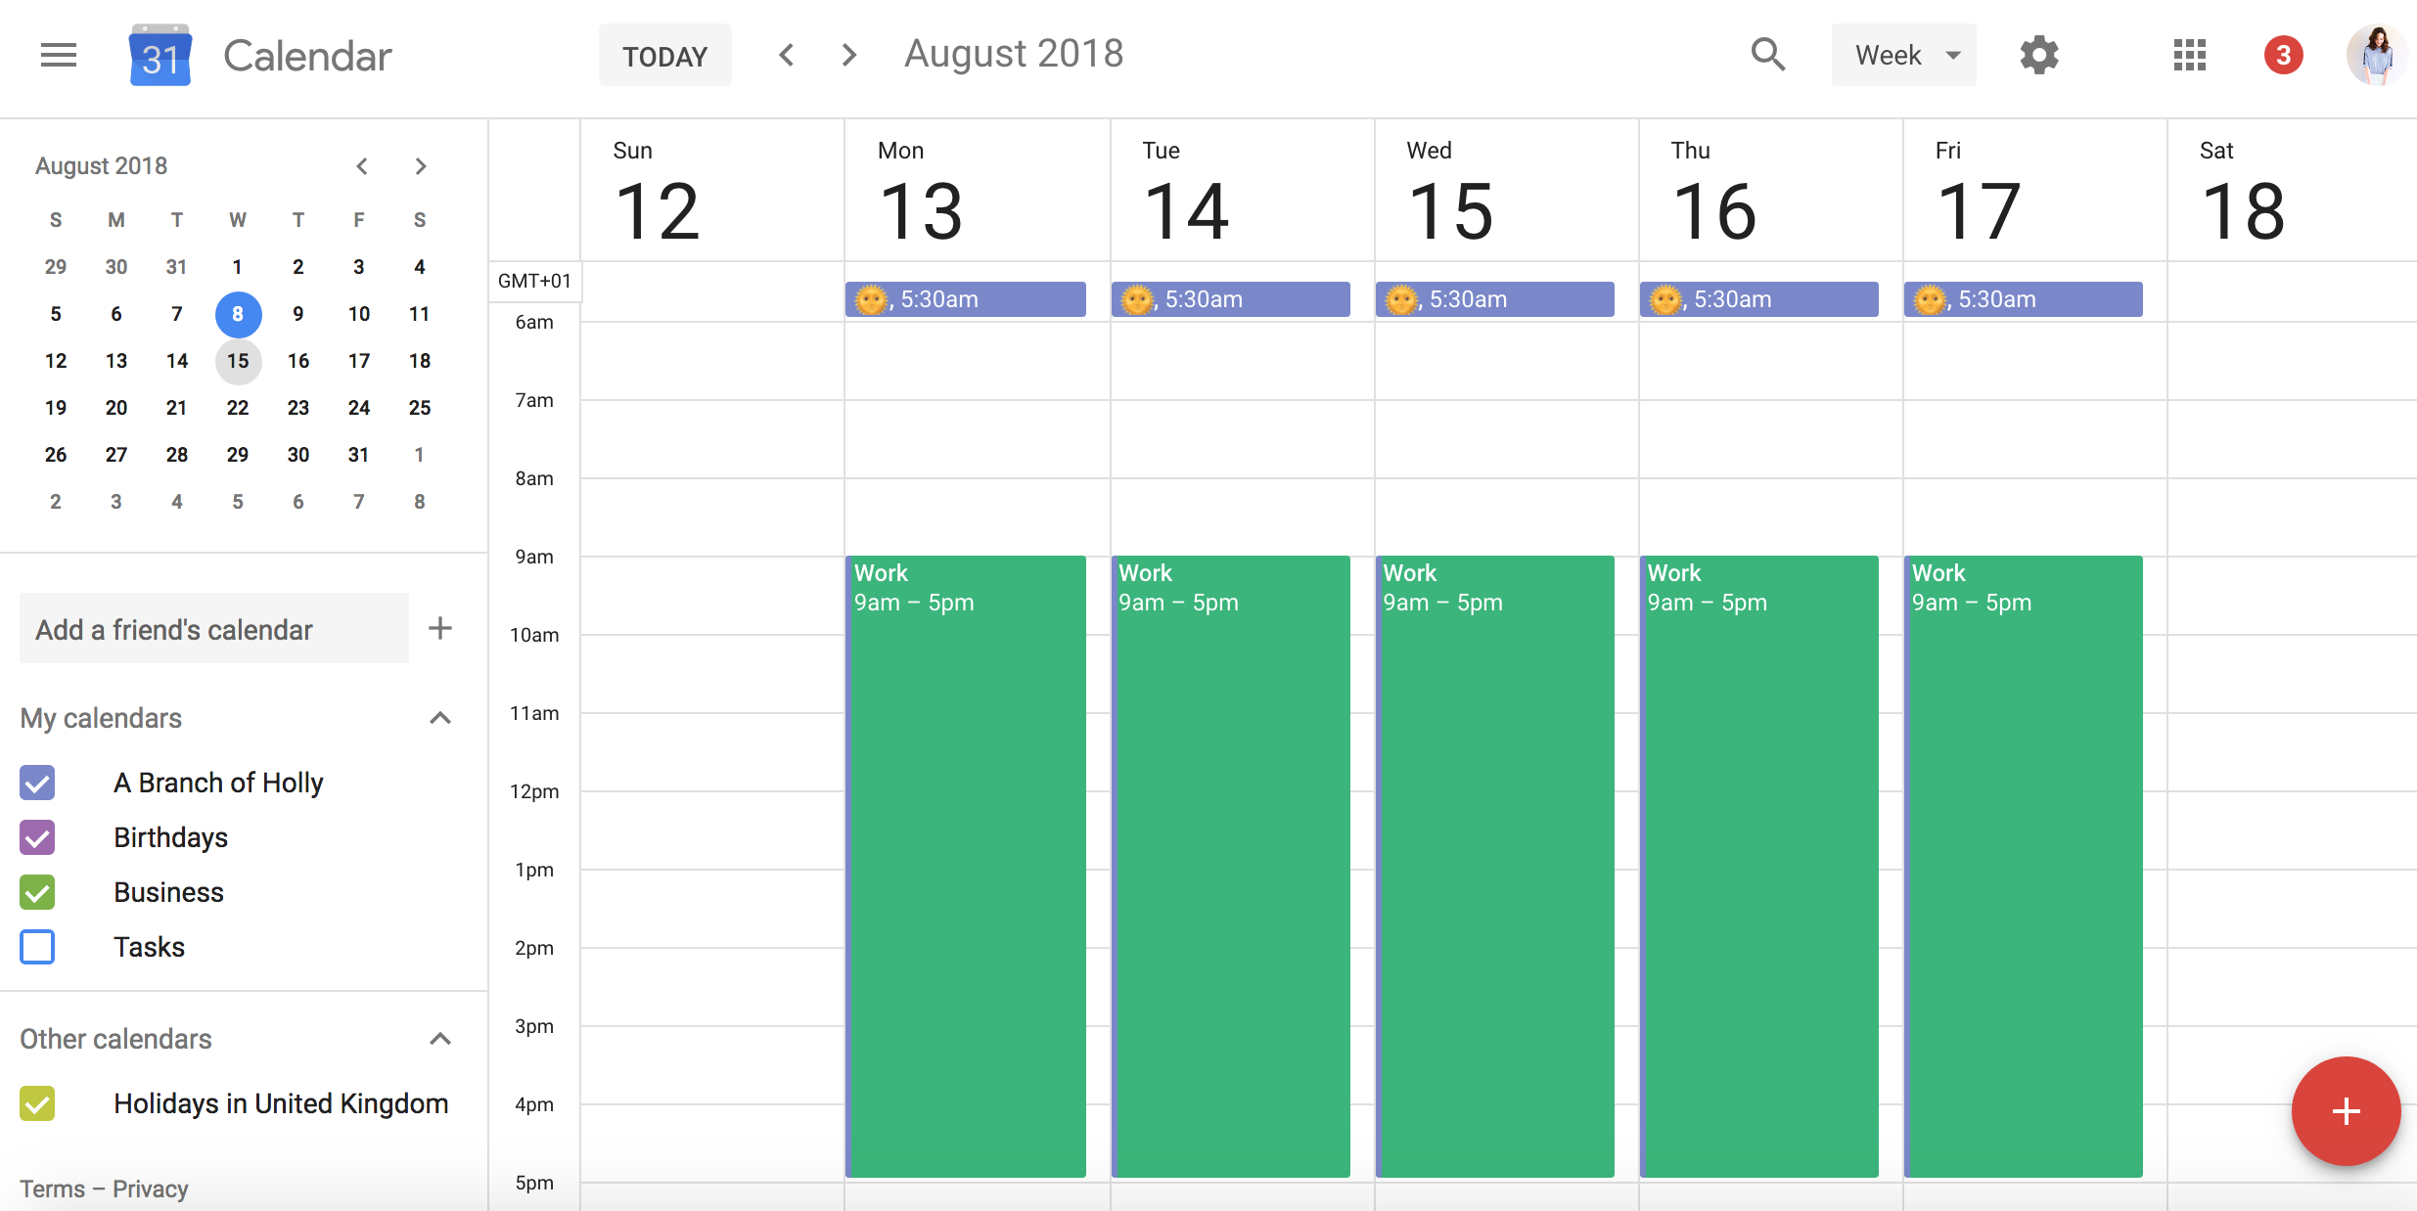
Task: Select Wed 15 day header
Action: tap(1450, 193)
